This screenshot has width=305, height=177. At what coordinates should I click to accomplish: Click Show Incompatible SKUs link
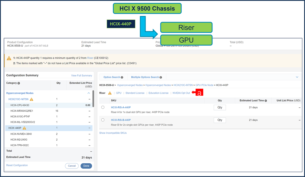coord(113,133)
